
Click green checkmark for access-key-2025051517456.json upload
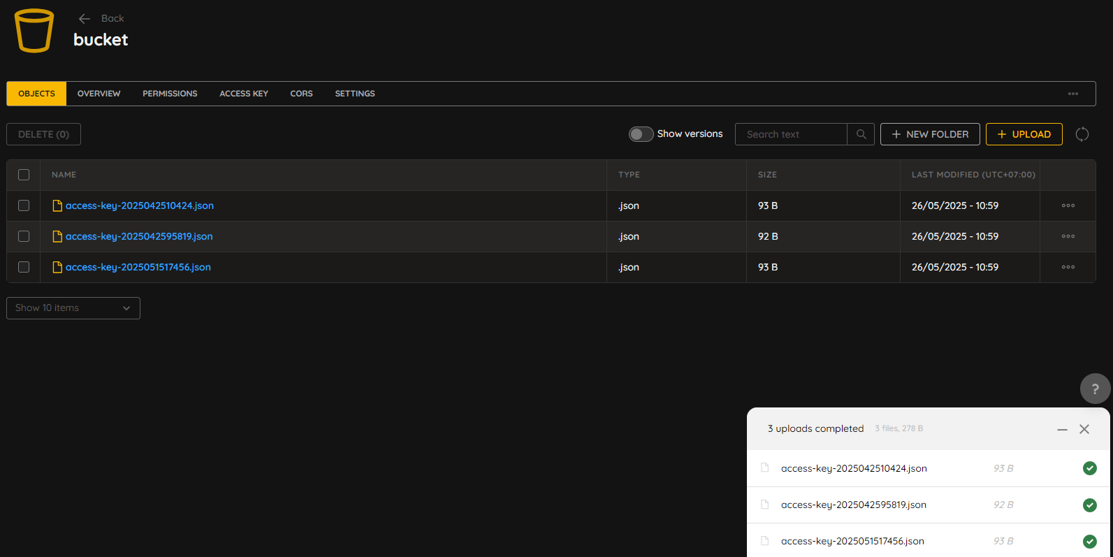[1089, 541]
